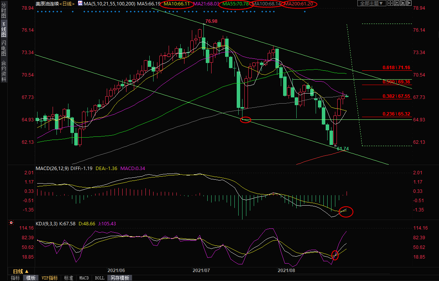Click the red sun icon beside KDJ panel
Screen dimensions: 439x281
coord(10,223)
